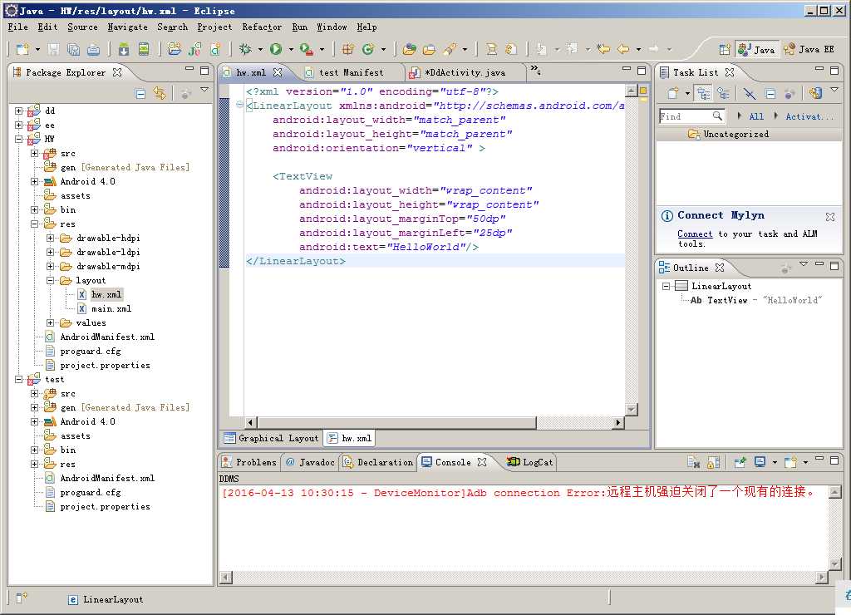Click the New wizard toolbar icon

pos(22,49)
